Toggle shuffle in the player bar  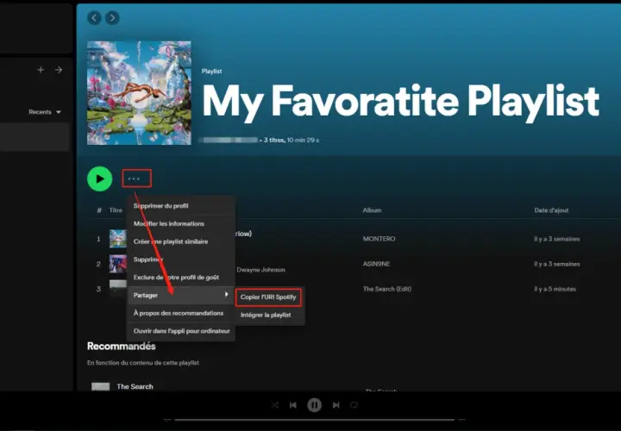coord(275,405)
